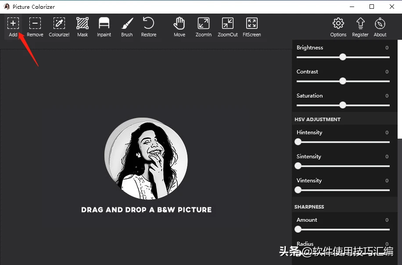
Task: Click the Add picture icon
Action: tap(13, 24)
